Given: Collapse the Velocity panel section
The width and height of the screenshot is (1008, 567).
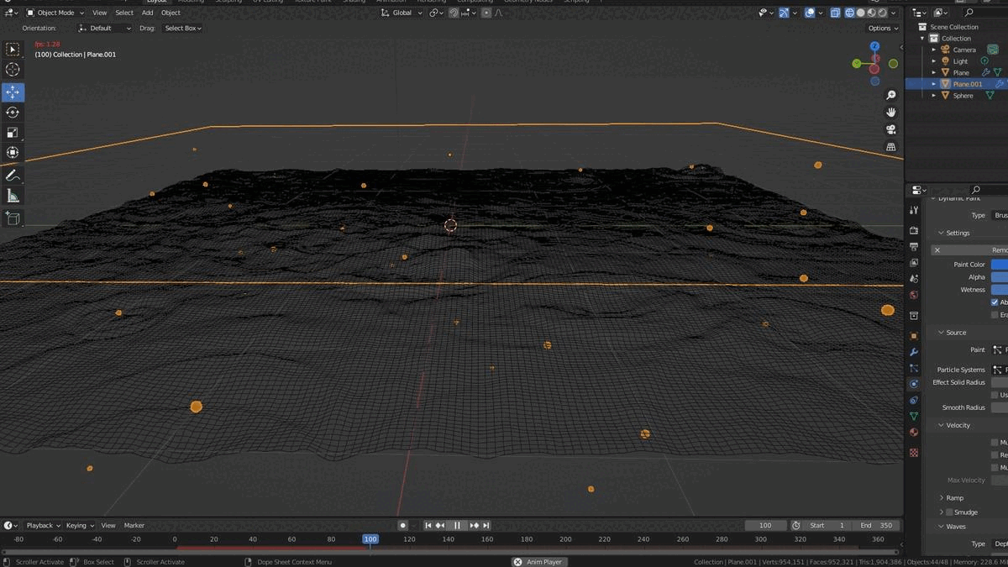Looking at the screenshot, I should pyautogui.click(x=941, y=425).
